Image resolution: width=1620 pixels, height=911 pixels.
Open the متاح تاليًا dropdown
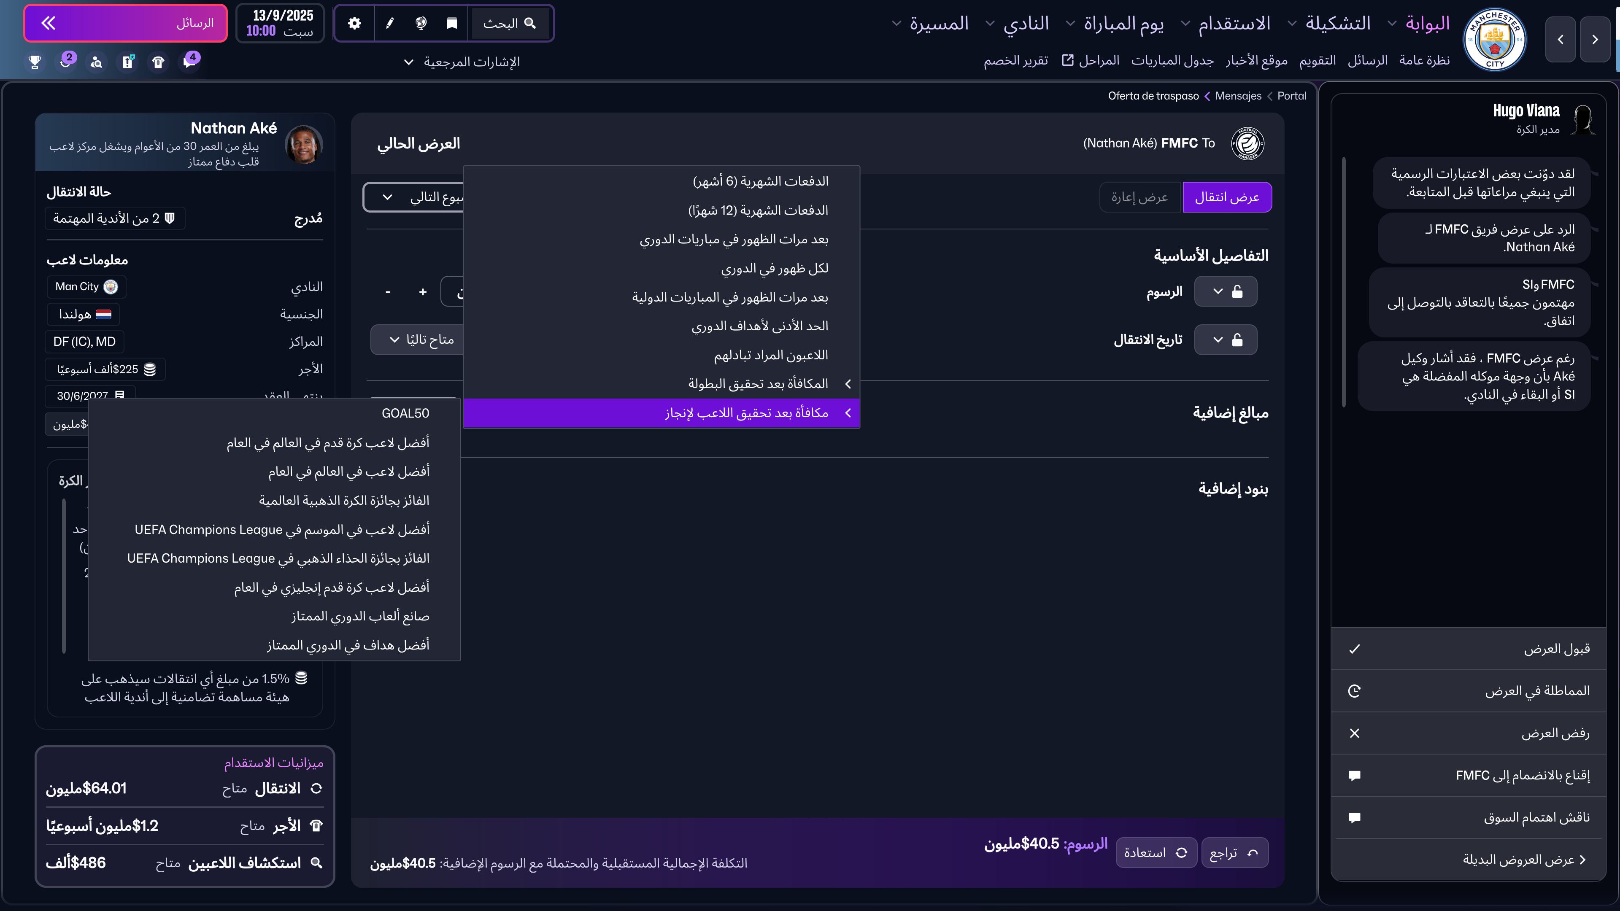(422, 340)
